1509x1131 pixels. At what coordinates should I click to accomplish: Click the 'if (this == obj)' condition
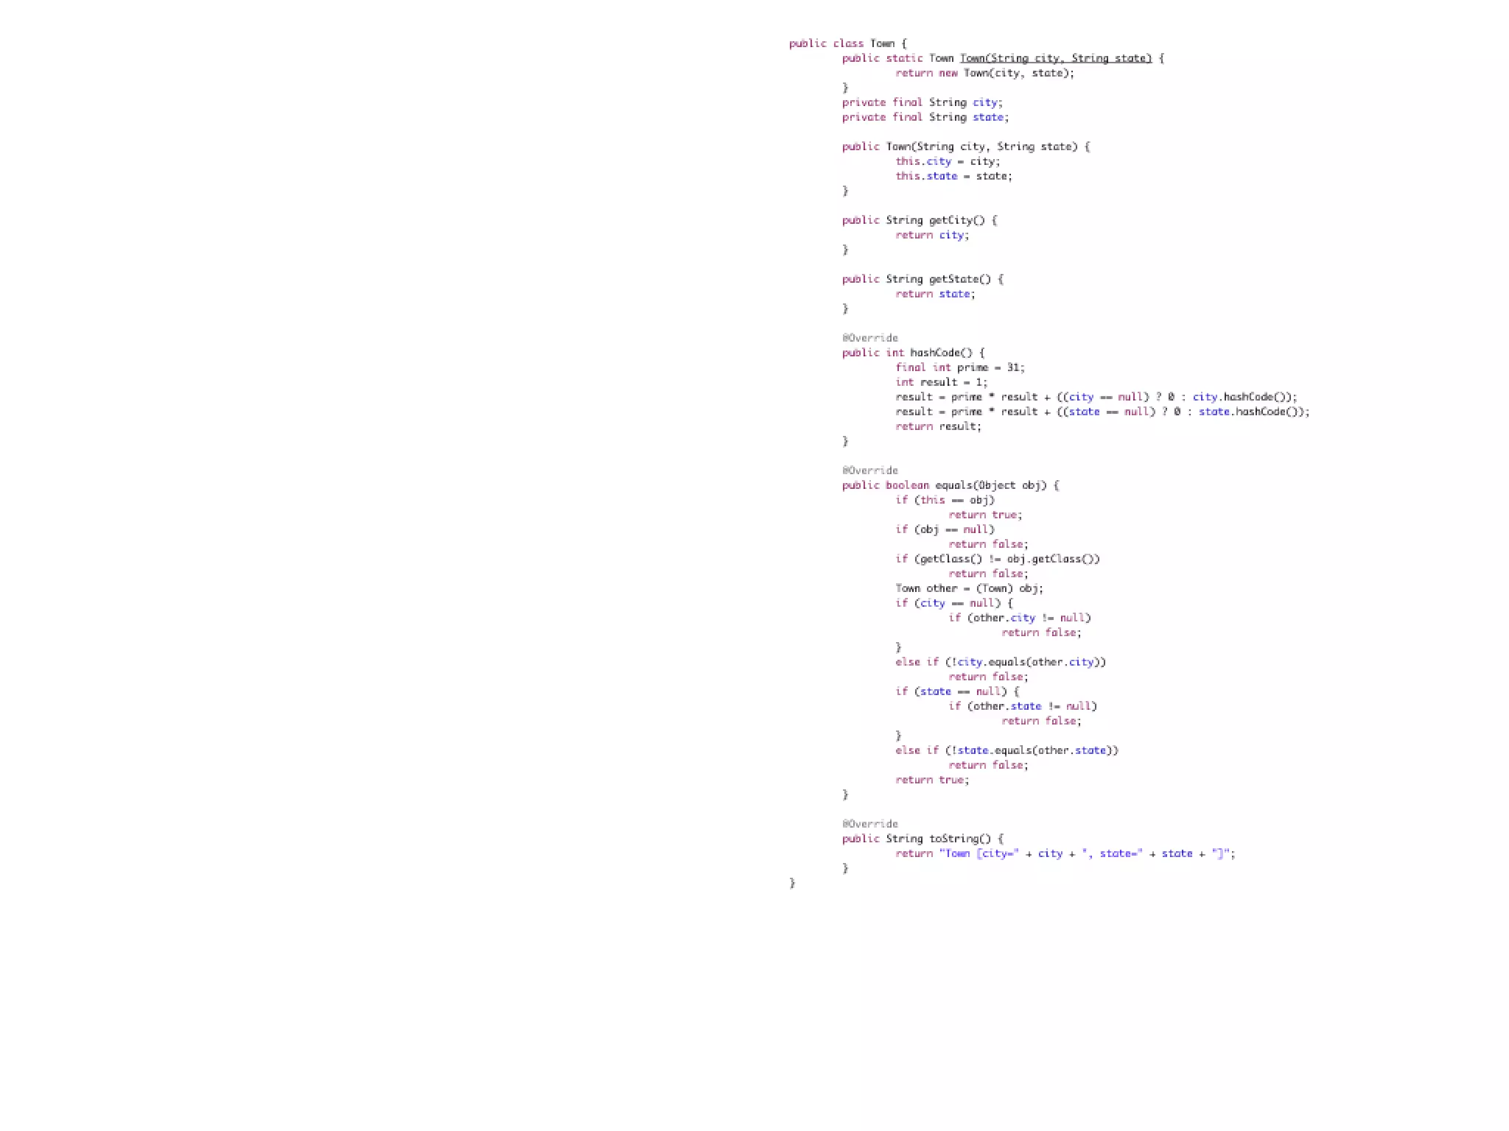pos(945,500)
